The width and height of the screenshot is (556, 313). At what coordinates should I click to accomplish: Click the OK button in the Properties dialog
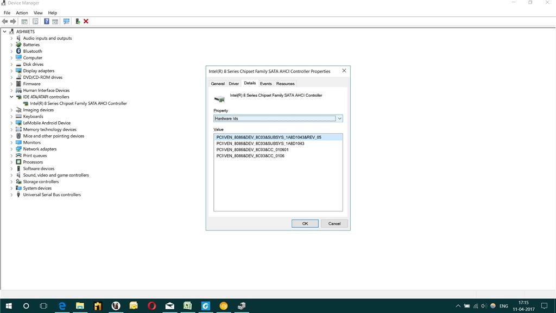[x=305, y=223]
